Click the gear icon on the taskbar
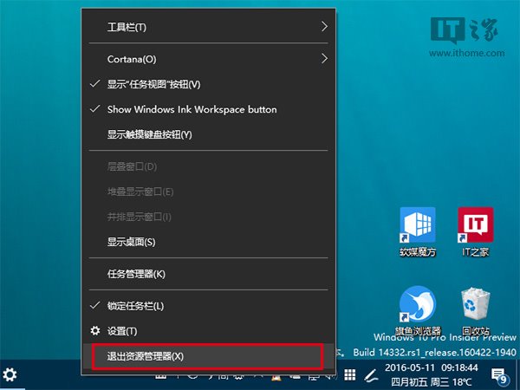Image resolution: width=520 pixels, height=390 pixels. coord(10,375)
